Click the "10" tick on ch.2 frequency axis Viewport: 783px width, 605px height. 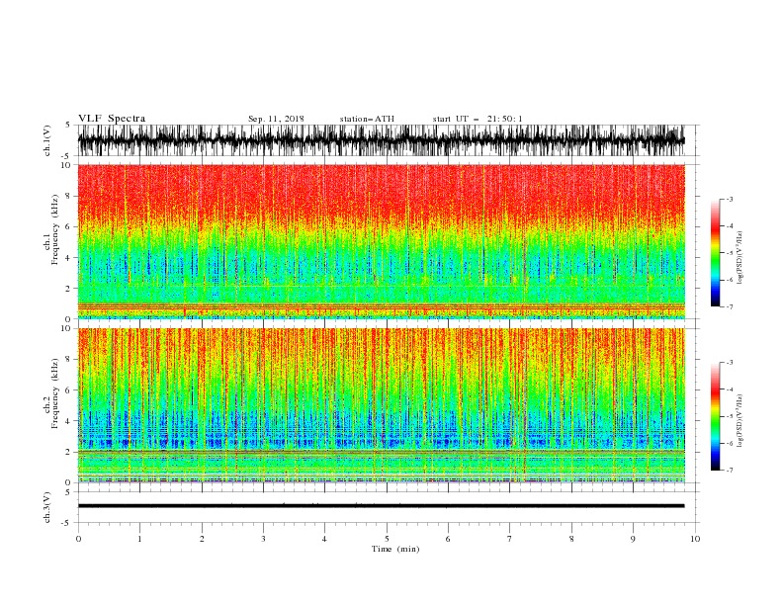coord(68,328)
